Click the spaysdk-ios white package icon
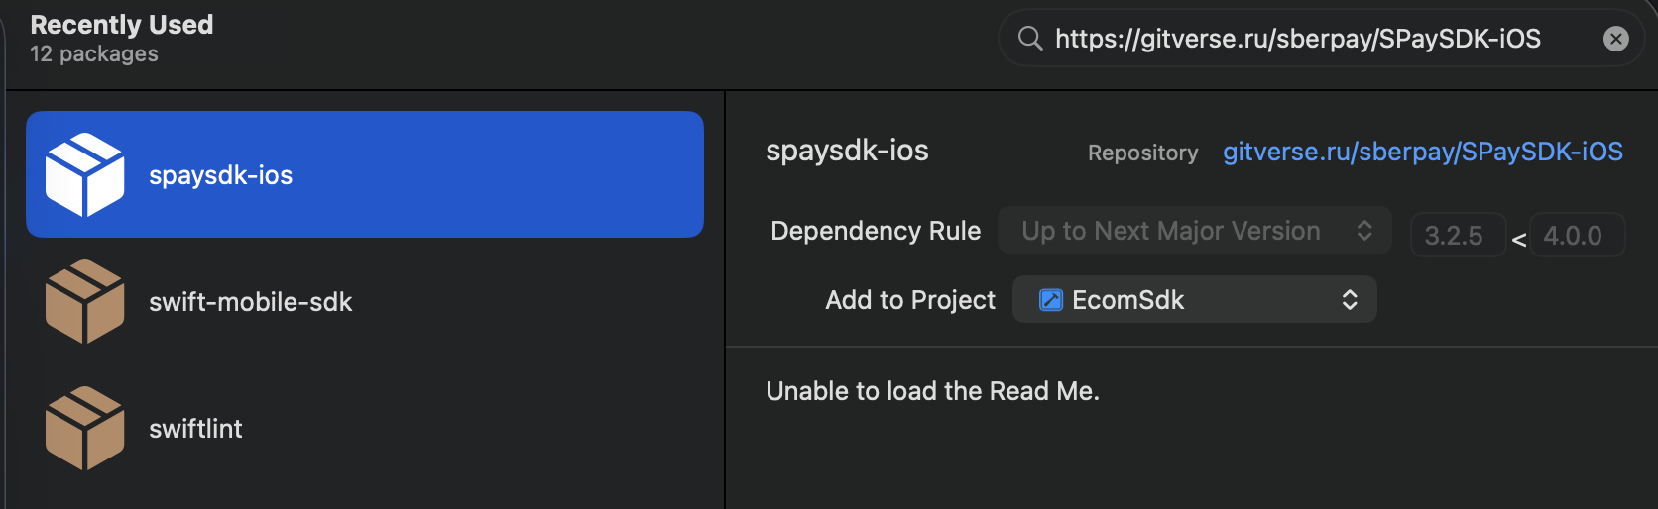The width and height of the screenshot is (1658, 509). tap(85, 174)
